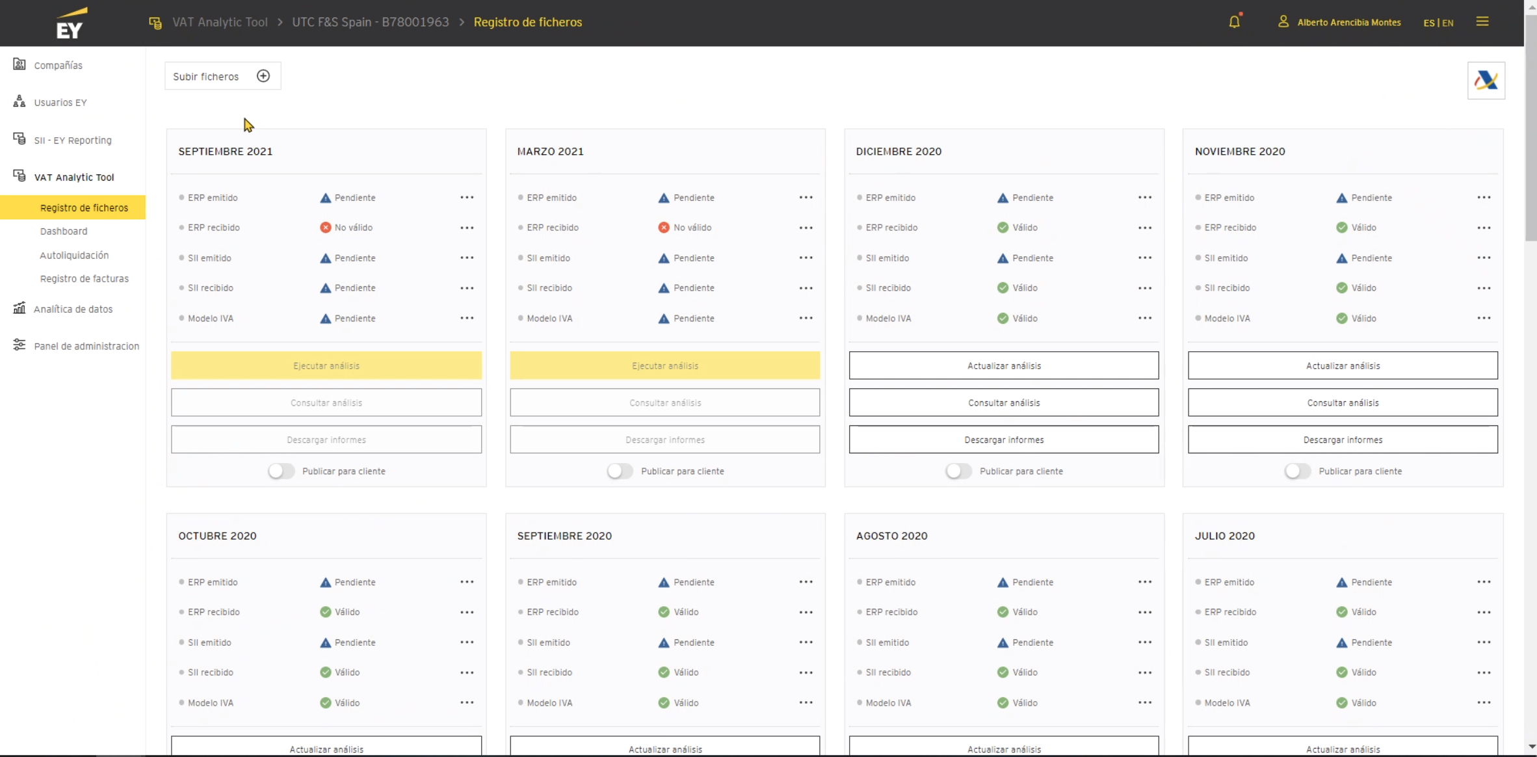Click the Analítica de datos chart icon
The height and width of the screenshot is (757, 1537).
20,308
